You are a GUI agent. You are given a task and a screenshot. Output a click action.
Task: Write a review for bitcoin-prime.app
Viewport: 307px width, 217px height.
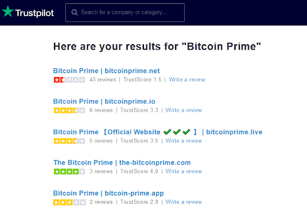point(183,202)
